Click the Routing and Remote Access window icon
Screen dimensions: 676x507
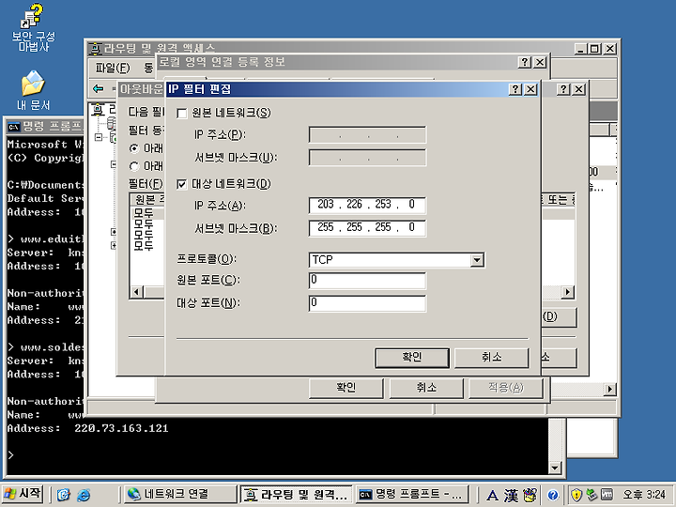click(x=95, y=49)
